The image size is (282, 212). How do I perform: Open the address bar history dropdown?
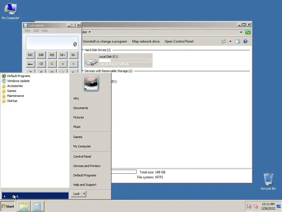pyautogui.click(x=241, y=32)
